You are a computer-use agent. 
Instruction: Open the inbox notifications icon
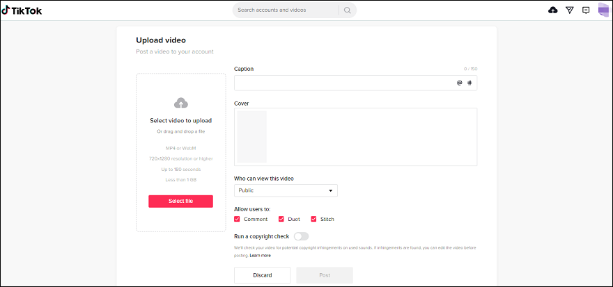586,10
